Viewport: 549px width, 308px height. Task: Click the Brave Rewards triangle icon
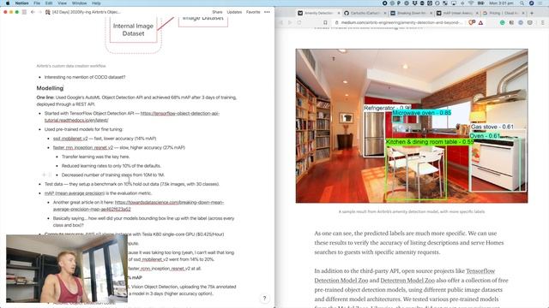point(480,23)
